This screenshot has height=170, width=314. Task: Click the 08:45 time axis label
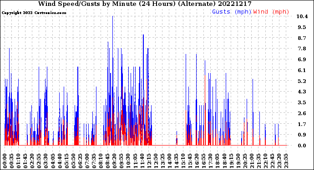click(x=108, y=161)
